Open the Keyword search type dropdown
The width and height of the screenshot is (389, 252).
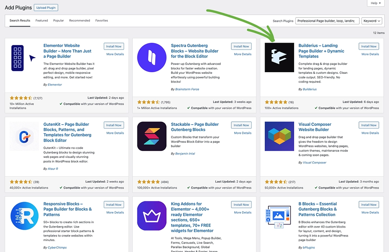[371, 21]
